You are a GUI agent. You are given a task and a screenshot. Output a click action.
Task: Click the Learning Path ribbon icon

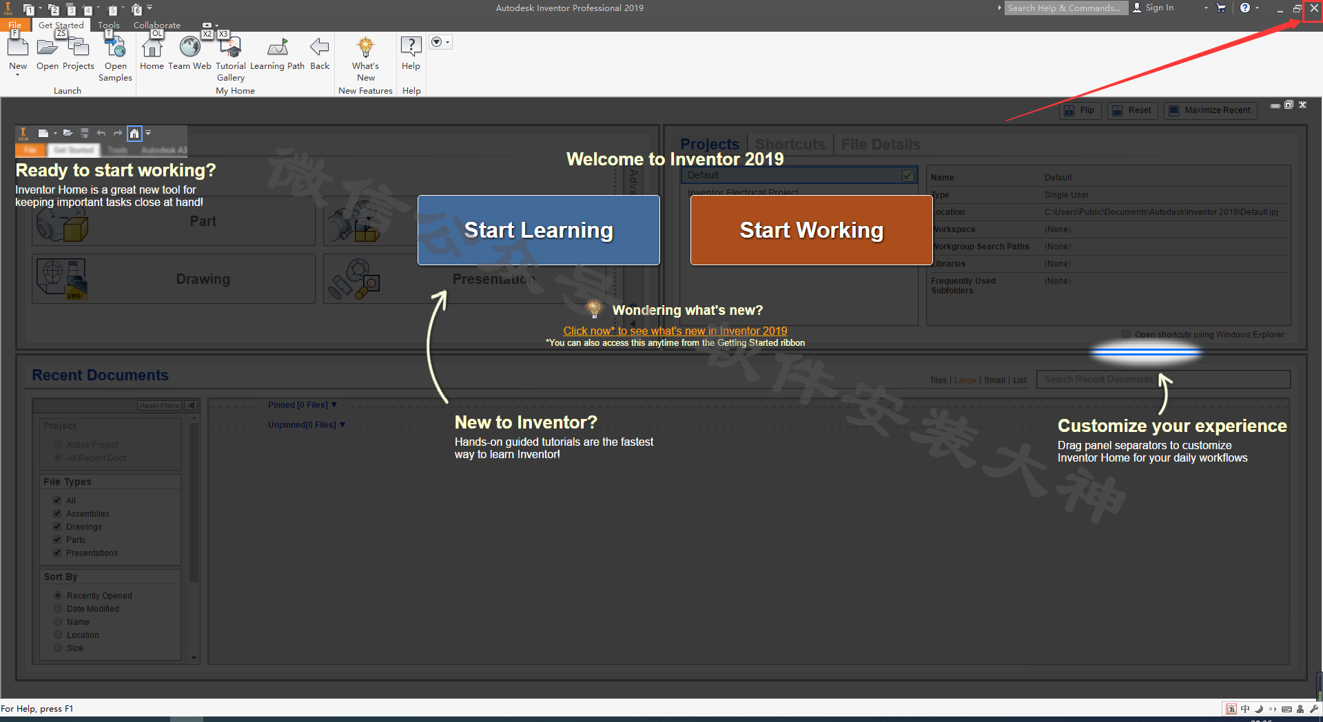(277, 48)
